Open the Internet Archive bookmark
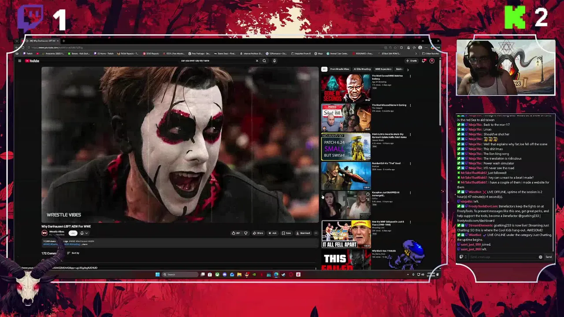 coord(251,54)
